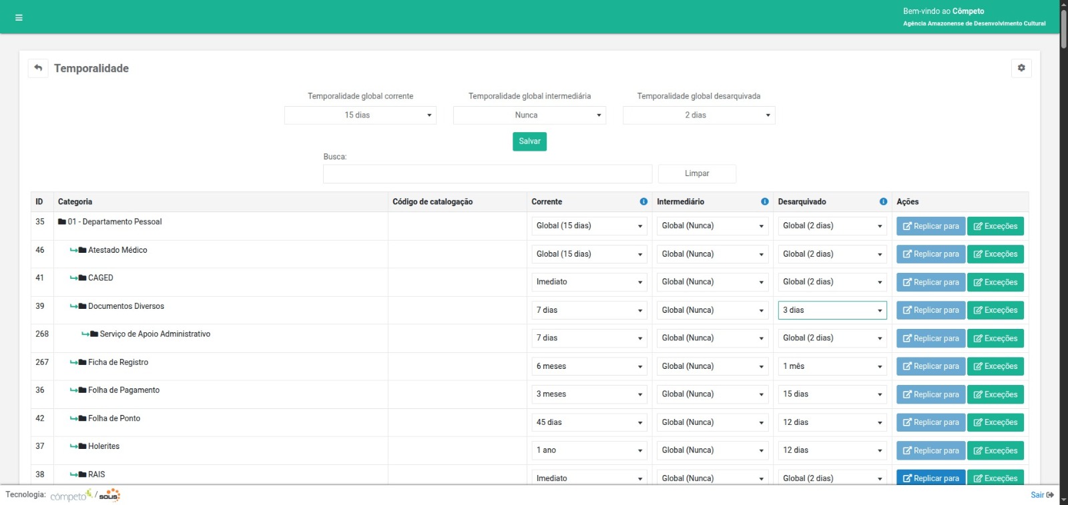Click the 01 - Departamento Pessoal folder icon
Screen dimensions: 1068x505
point(62,222)
